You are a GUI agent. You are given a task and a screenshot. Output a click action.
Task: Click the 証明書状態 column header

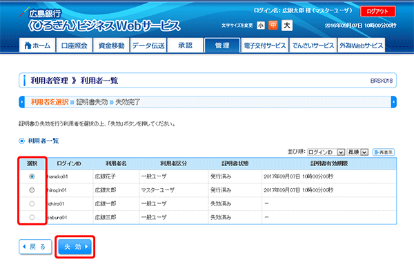[x=235, y=163]
